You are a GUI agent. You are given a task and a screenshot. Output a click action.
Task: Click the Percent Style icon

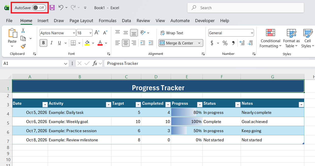225,43
